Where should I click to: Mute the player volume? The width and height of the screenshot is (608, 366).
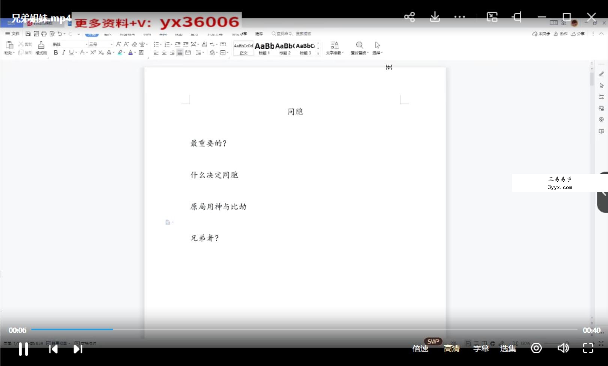[x=563, y=348]
